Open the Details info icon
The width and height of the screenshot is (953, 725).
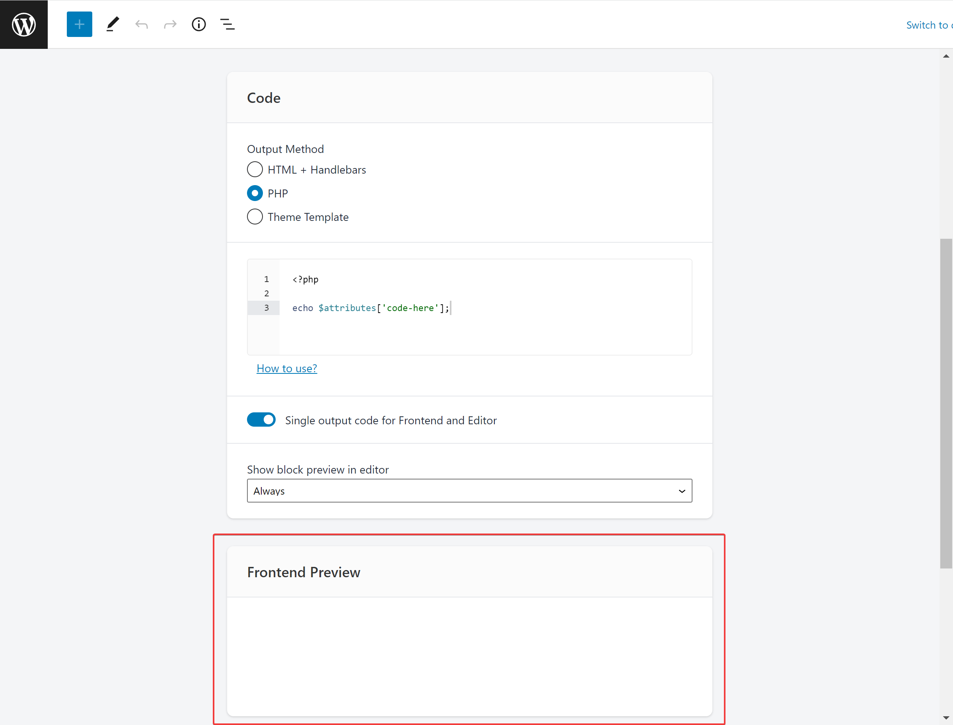(x=199, y=24)
